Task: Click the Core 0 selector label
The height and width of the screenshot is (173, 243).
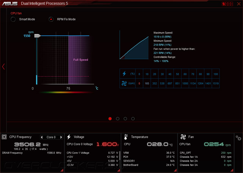Action: [51, 137]
